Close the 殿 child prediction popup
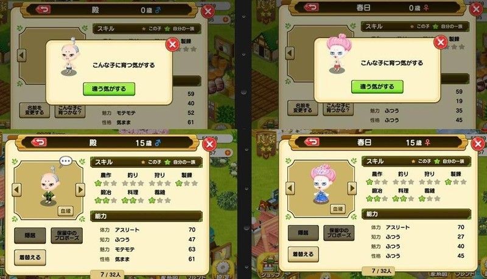The height and width of the screenshot is (279, 487). 172,44
